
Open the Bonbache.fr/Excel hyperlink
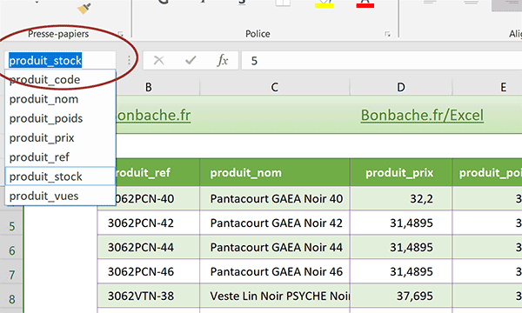tap(422, 115)
